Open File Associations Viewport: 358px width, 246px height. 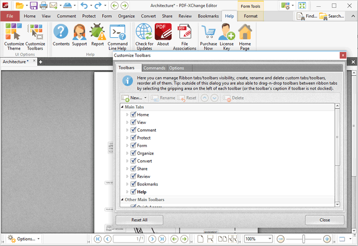(184, 37)
